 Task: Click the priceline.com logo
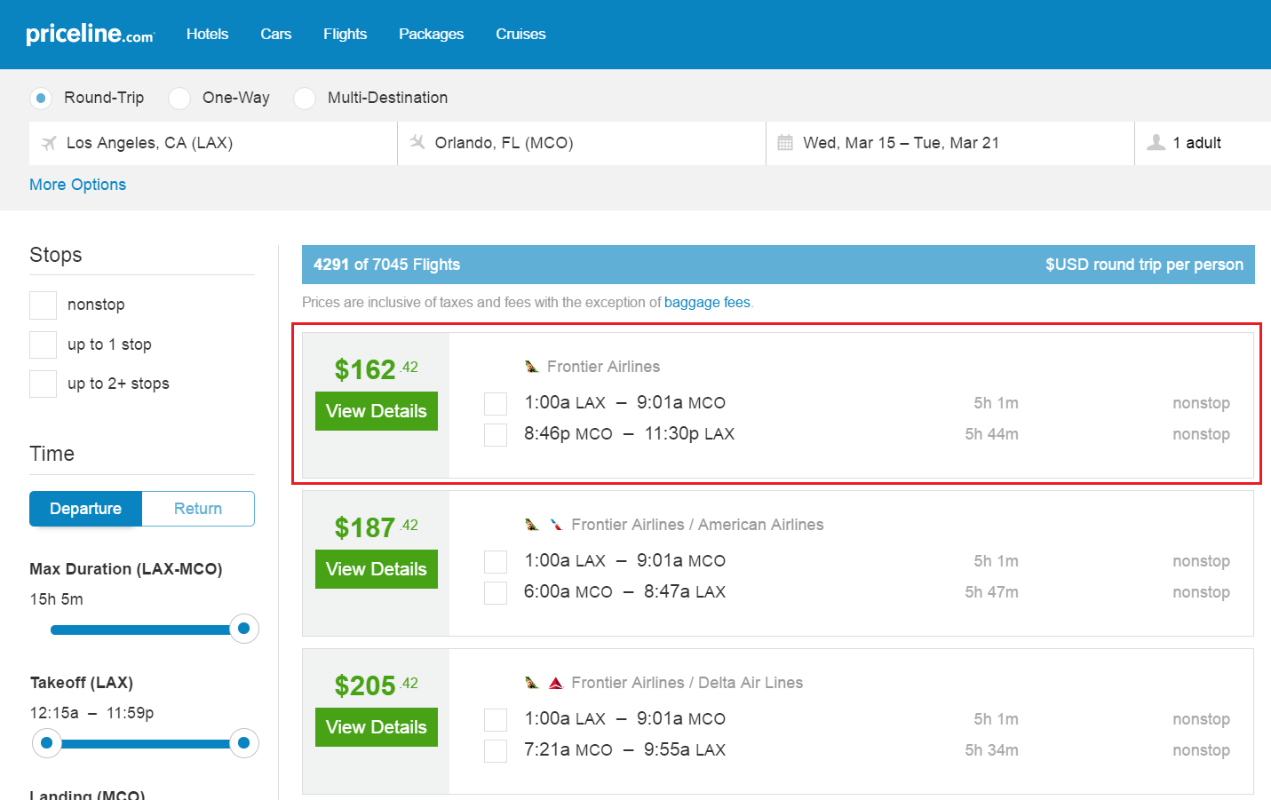click(x=90, y=34)
